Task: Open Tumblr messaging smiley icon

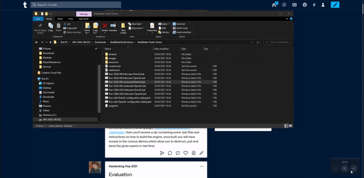Action: pos(305,5)
